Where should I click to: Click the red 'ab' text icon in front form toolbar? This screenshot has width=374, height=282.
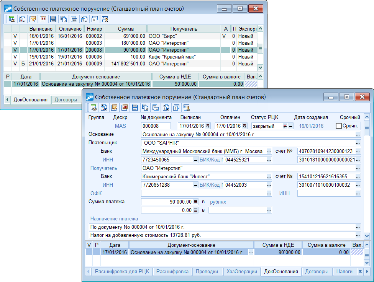pos(125,108)
